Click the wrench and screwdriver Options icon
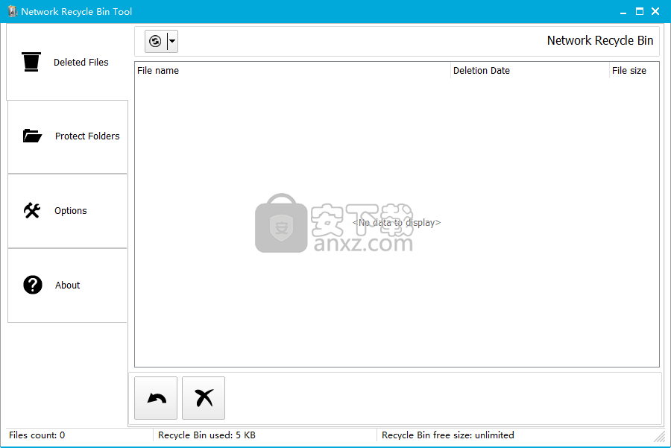 (x=32, y=210)
